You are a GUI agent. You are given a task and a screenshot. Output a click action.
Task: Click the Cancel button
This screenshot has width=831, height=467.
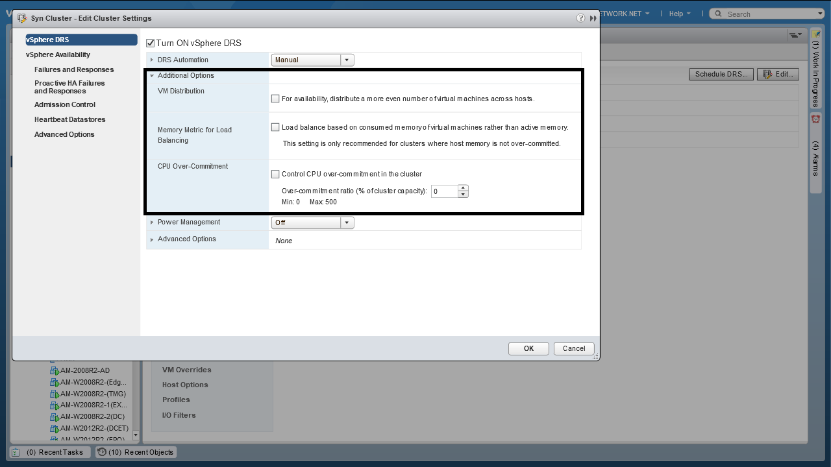click(x=574, y=348)
